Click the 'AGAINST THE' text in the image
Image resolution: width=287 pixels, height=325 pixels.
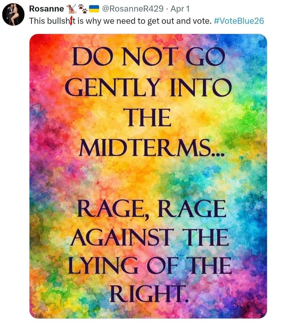click(149, 237)
